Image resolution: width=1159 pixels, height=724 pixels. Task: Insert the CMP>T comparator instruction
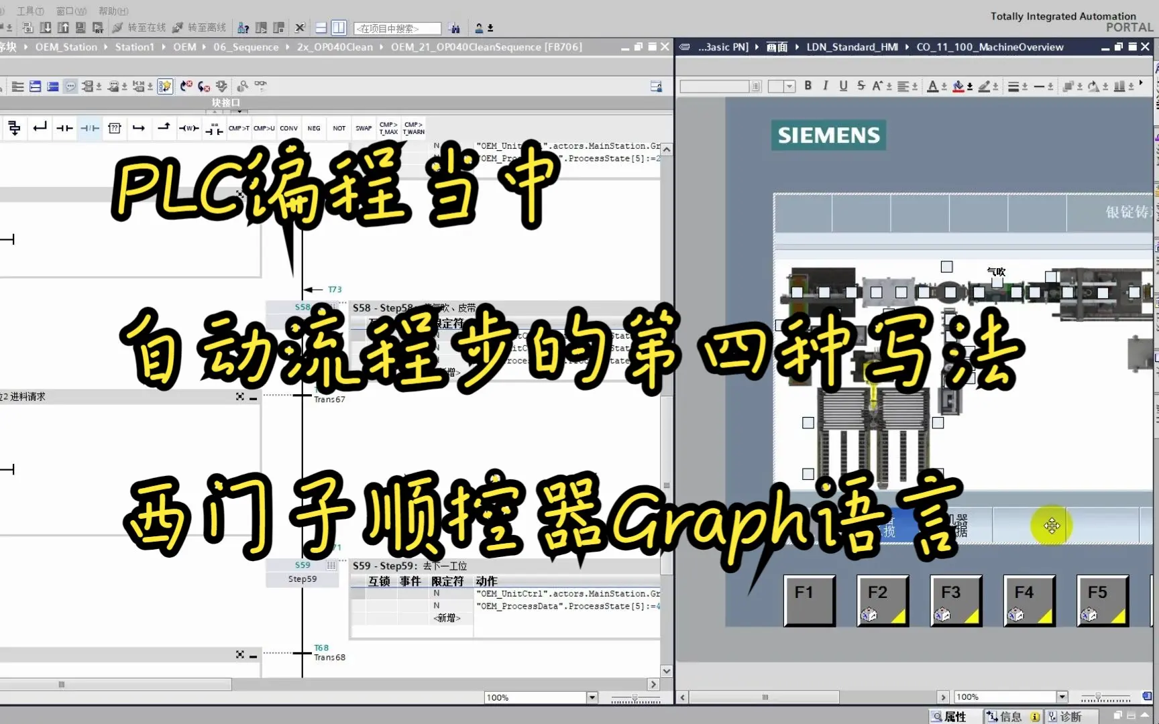click(x=239, y=128)
